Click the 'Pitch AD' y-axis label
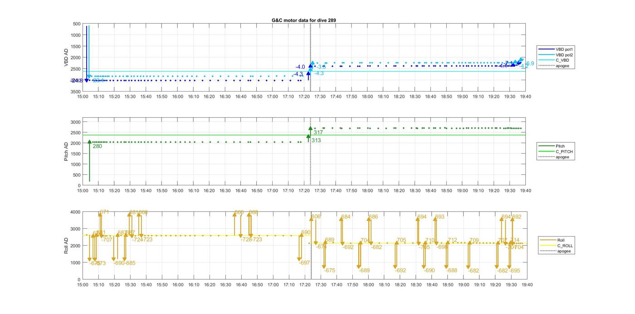 pyautogui.click(x=66, y=152)
